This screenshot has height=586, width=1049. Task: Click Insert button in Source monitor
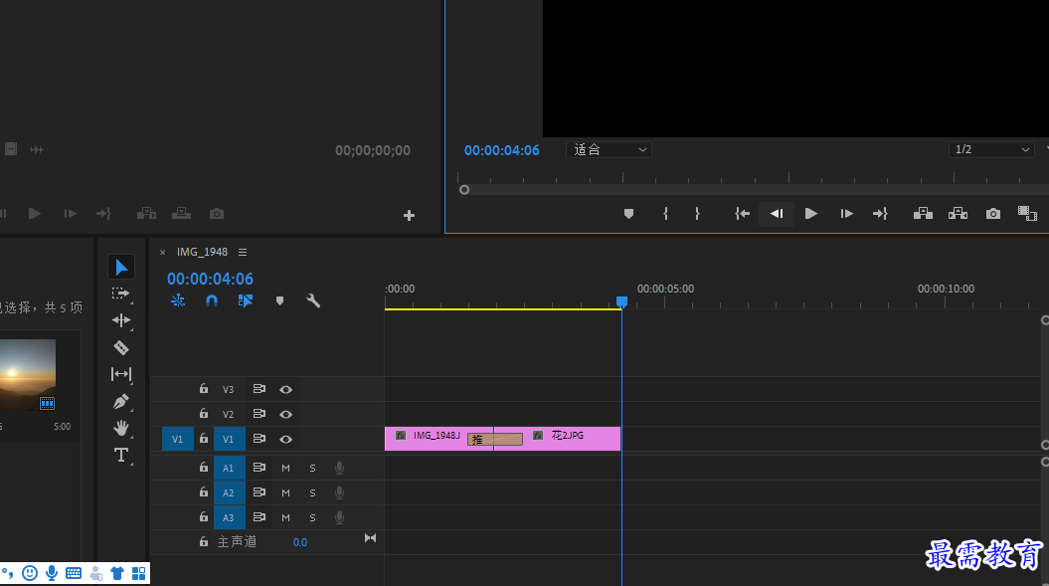pyautogui.click(x=146, y=214)
